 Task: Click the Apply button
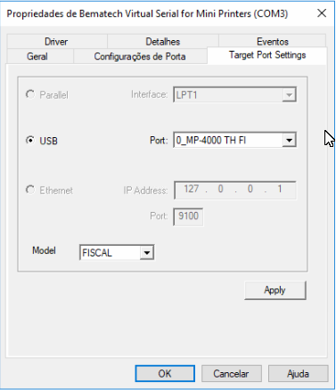click(x=275, y=290)
